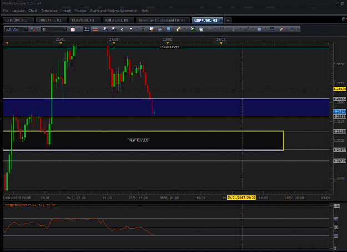The image size is (347, 252).
Task: Open the Trading menu
Action: 80,11
